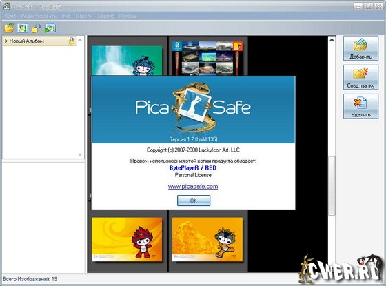Open the Сервис menu
This screenshot has height=286, width=386.
pyautogui.click(x=106, y=17)
